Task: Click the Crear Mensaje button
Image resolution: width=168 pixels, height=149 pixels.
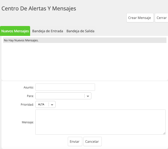Action: 140,18
